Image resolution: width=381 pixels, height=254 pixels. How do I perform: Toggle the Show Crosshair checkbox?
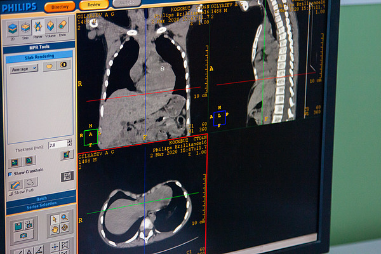[x=10, y=173]
